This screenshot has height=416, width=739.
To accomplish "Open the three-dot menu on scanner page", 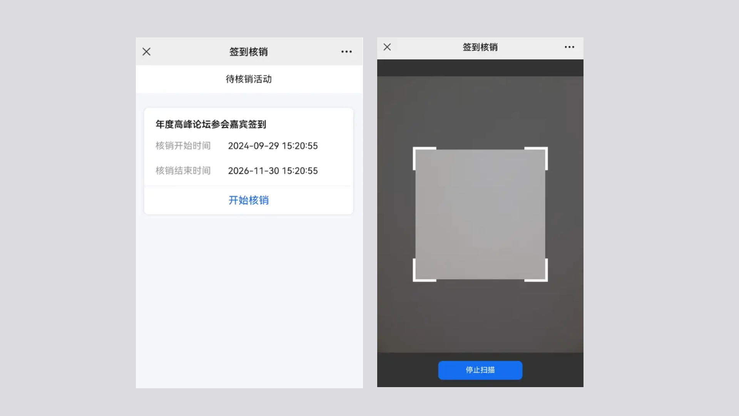I will tap(569, 47).
